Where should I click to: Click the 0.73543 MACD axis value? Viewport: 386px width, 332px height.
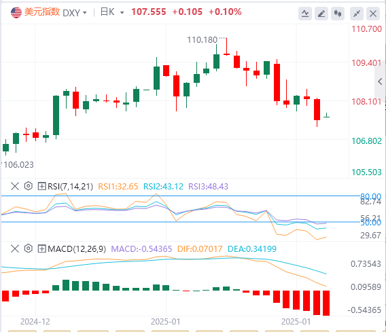[366, 264]
